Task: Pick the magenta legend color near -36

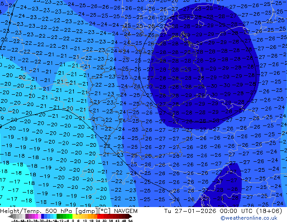Action: tap(36, 216)
